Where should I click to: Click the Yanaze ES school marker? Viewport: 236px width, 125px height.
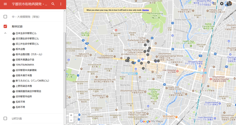pos(186,94)
